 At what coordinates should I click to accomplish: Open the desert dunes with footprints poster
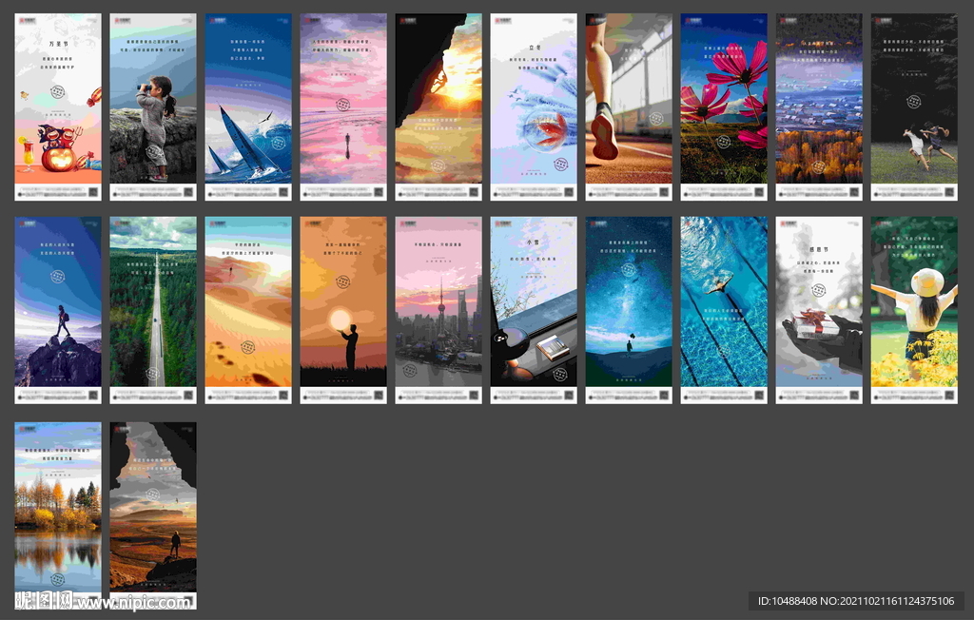click(x=248, y=310)
